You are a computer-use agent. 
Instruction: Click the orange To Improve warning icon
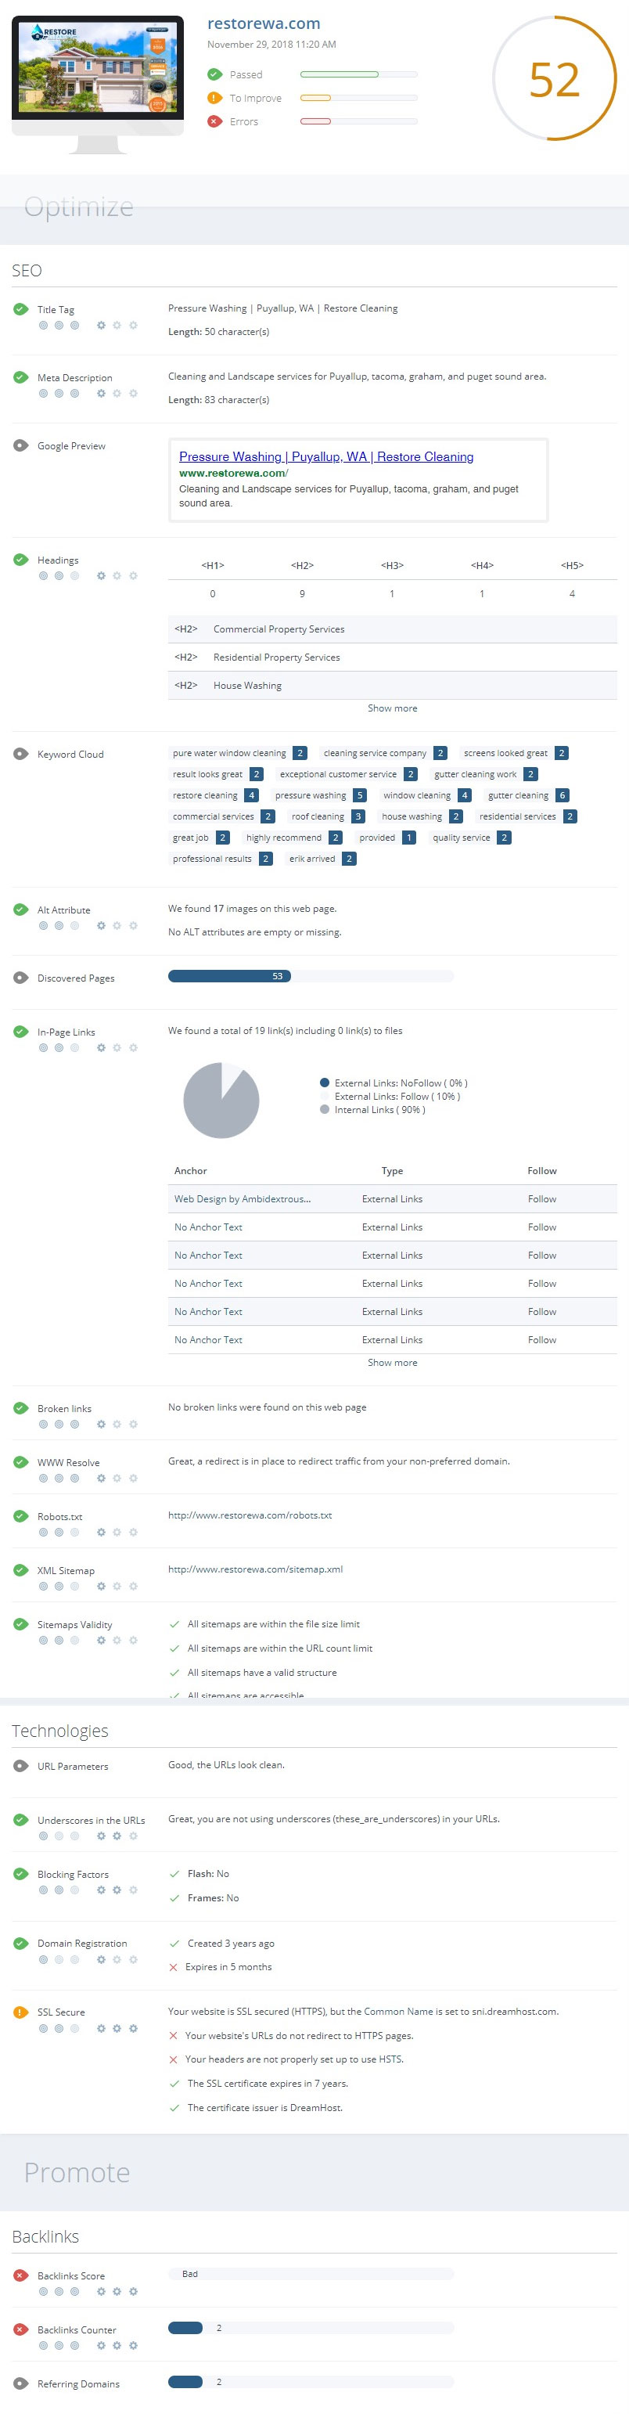pos(214,98)
